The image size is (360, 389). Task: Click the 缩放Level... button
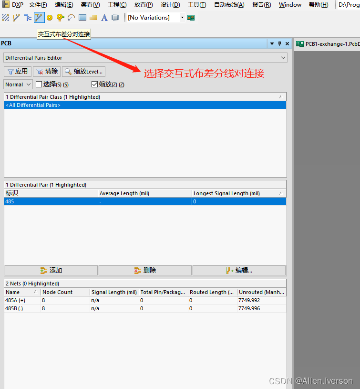(x=84, y=72)
